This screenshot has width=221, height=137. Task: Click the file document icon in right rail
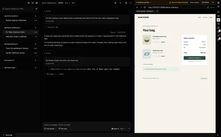click(218, 24)
